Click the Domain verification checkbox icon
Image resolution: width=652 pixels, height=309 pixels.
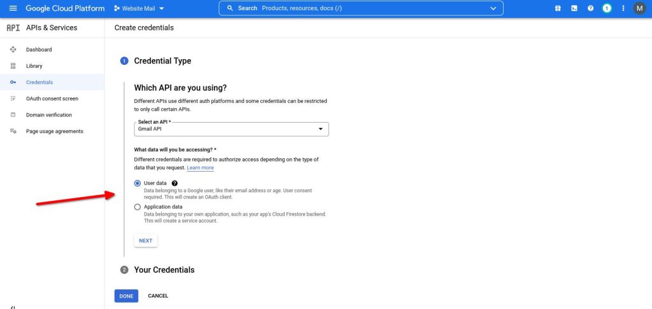tap(13, 114)
